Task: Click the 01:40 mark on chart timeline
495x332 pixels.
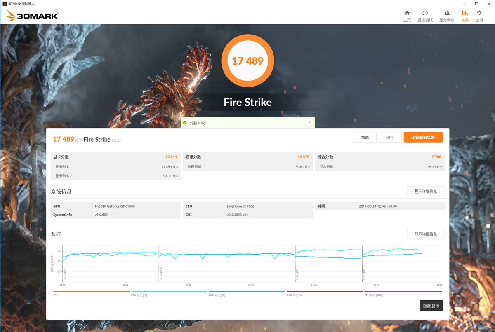Action: [377, 285]
